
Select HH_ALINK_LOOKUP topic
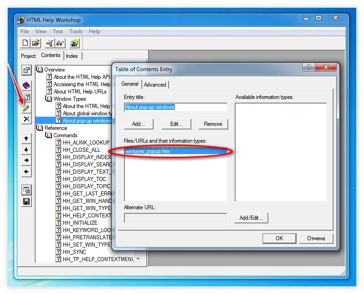[86, 143]
